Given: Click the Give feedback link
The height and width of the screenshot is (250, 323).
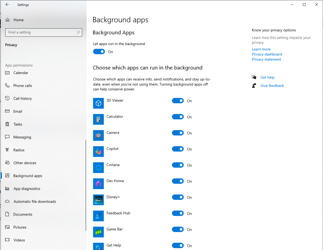Looking at the screenshot, I should click(272, 86).
